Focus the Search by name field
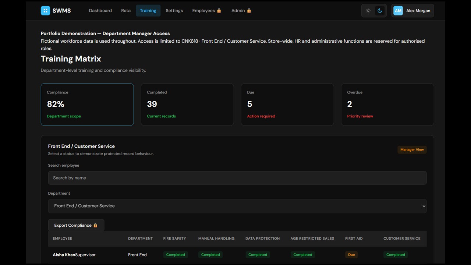 tap(237, 178)
